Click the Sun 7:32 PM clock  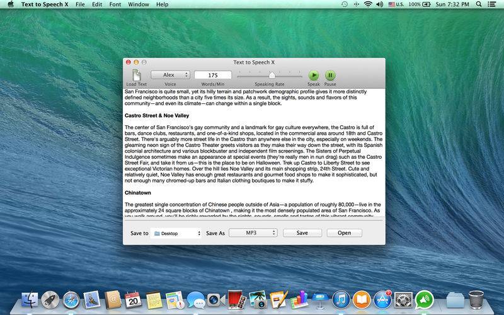tap(452, 4)
